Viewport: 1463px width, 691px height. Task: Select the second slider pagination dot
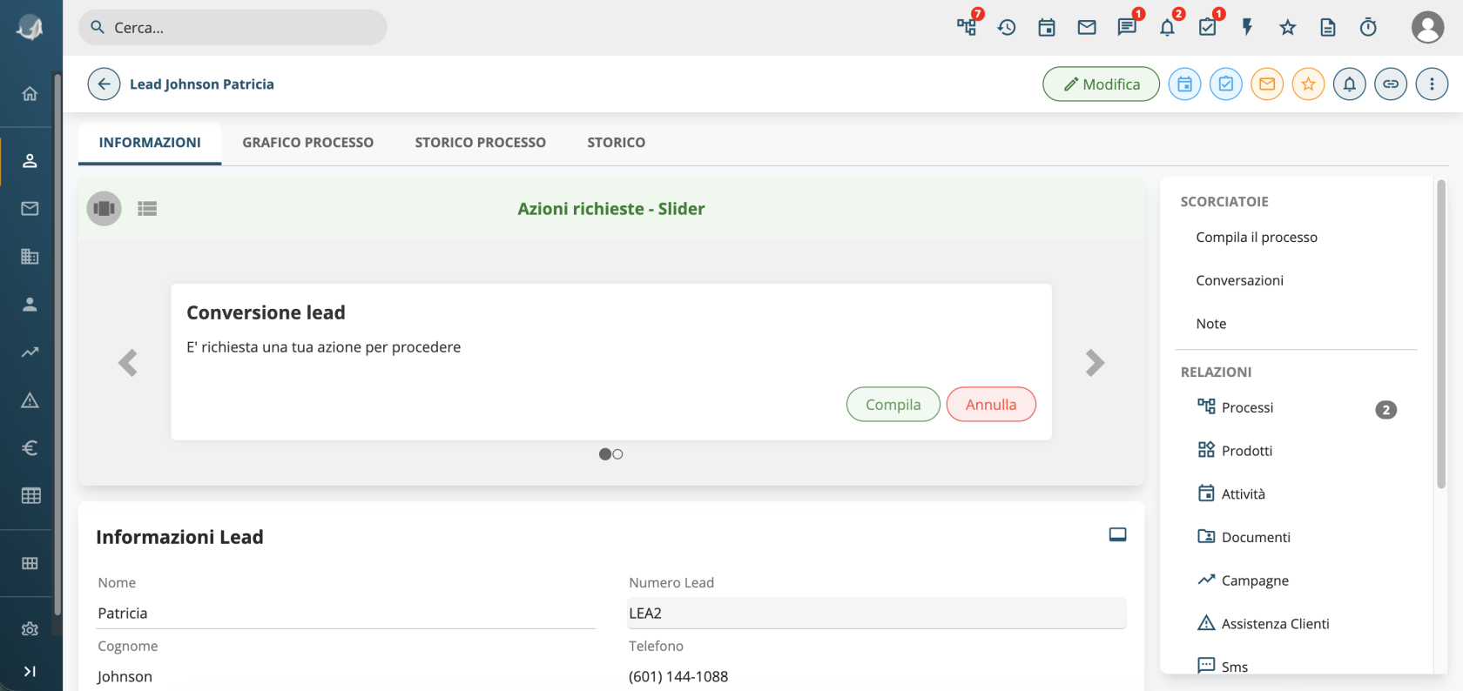point(617,454)
